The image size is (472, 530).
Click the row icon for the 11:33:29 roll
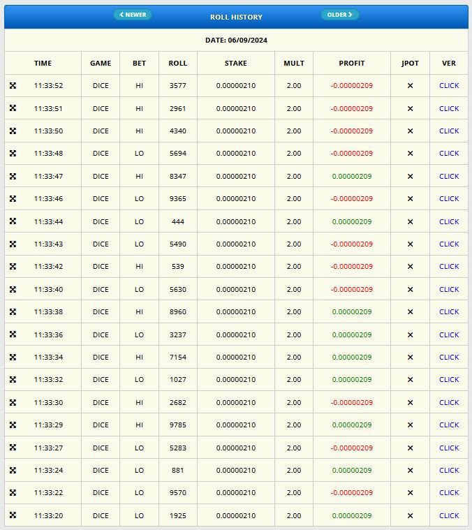click(13, 425)
